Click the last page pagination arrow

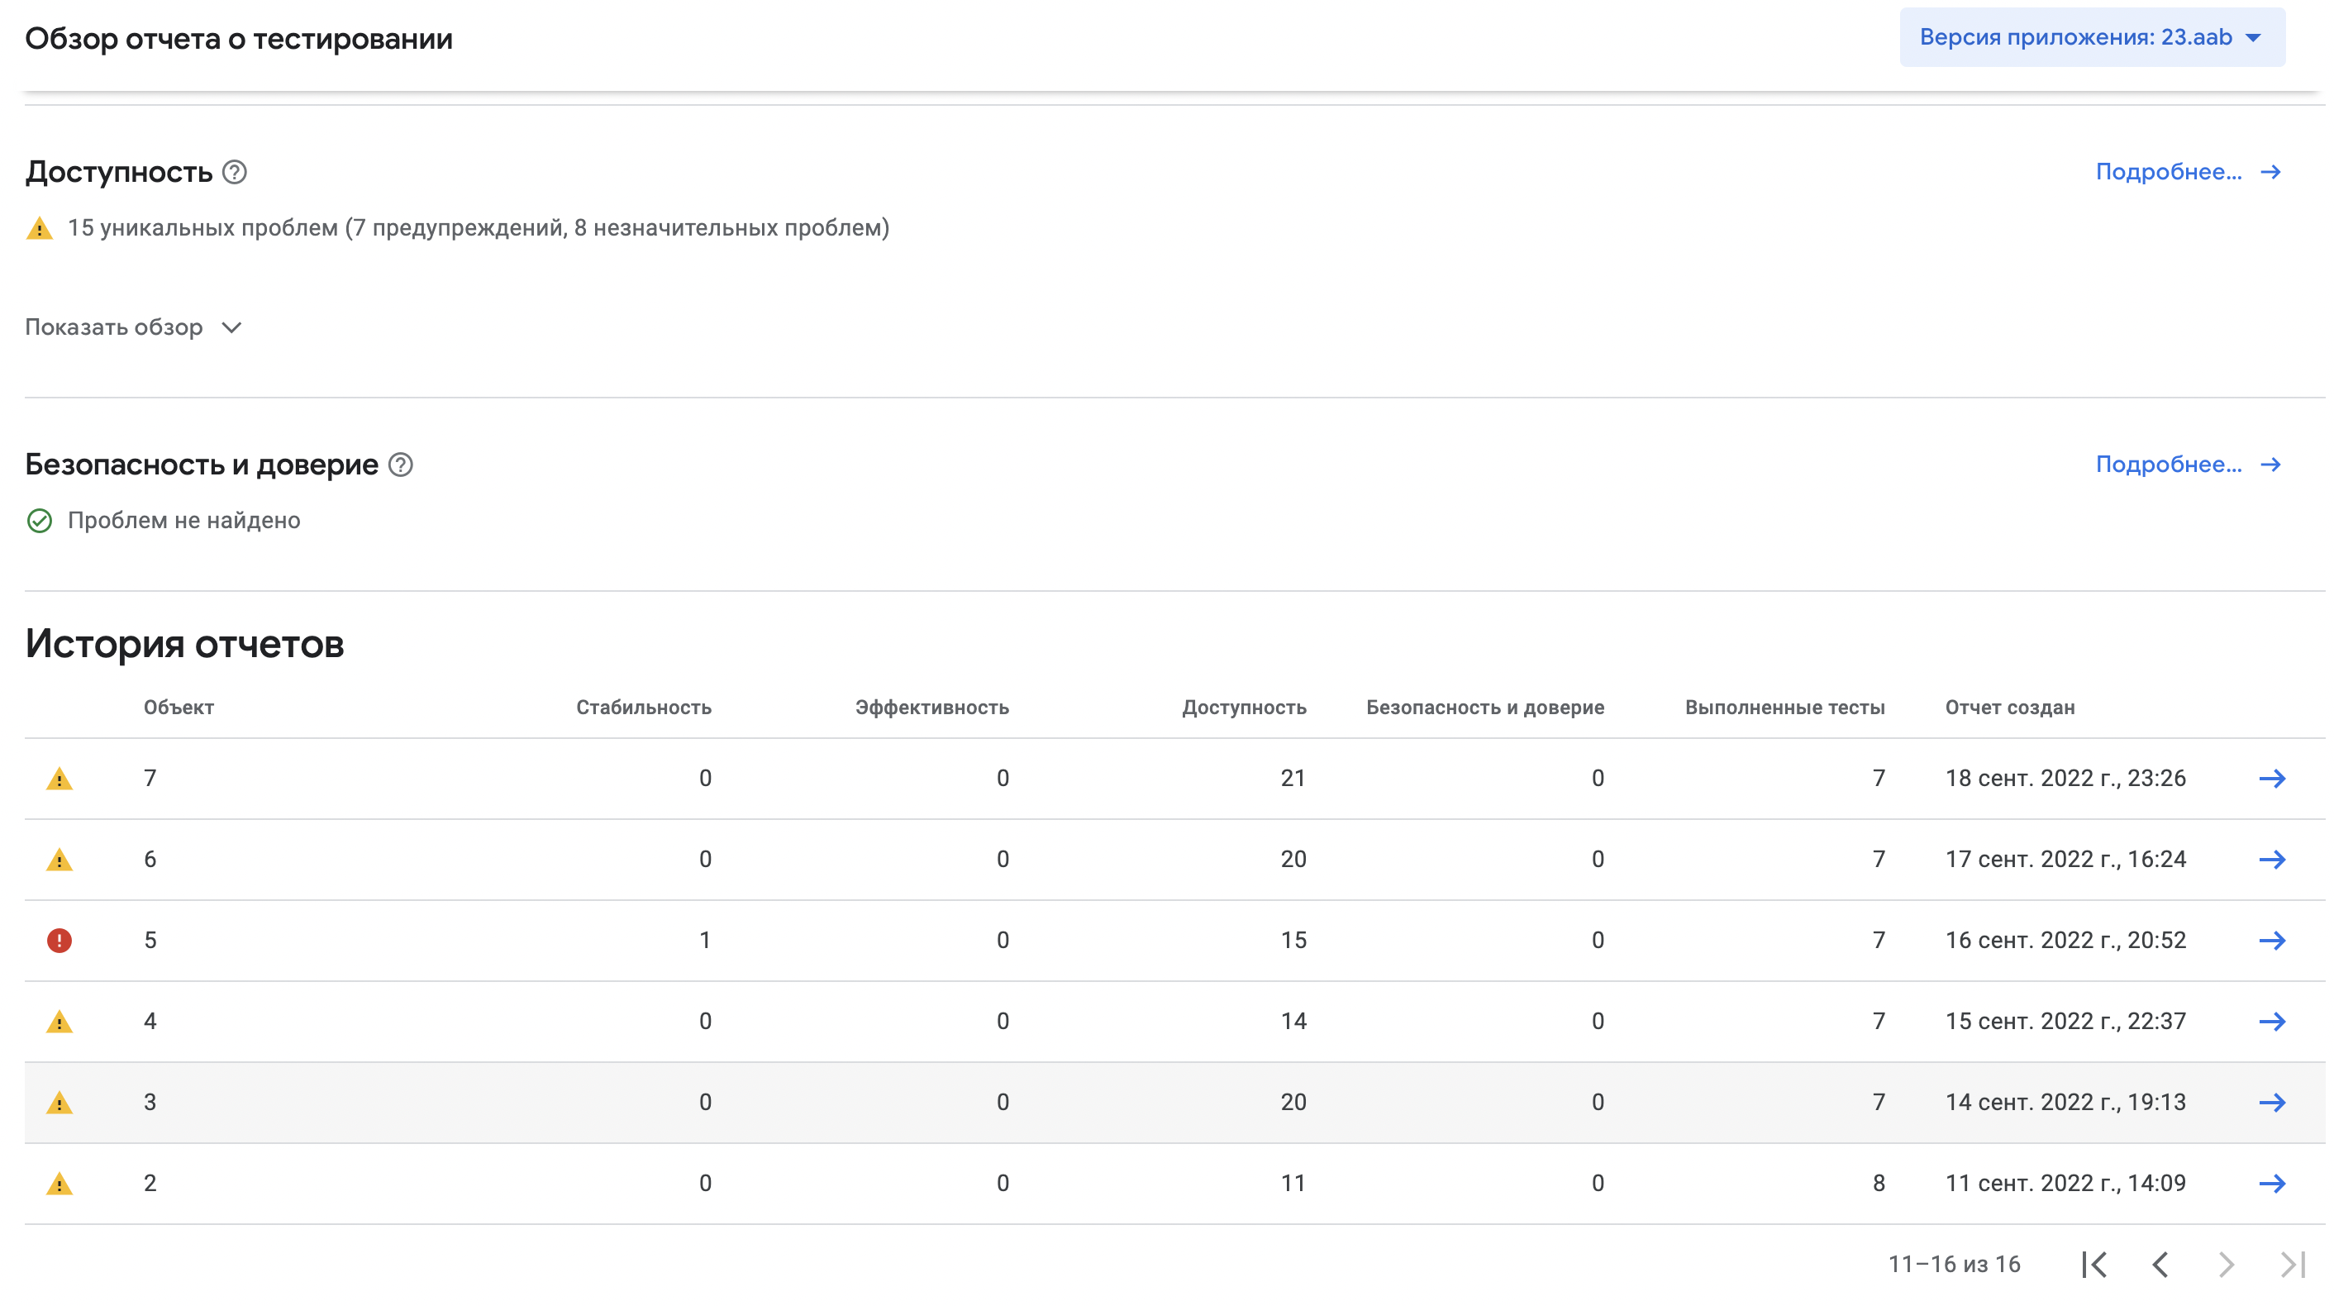(2293, 1265)
